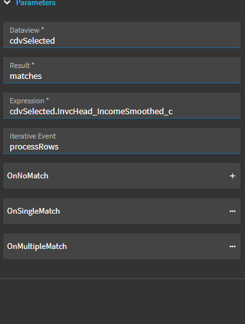
Task: Select the OnMultipleMatch row label
Action: click(37, 246)
